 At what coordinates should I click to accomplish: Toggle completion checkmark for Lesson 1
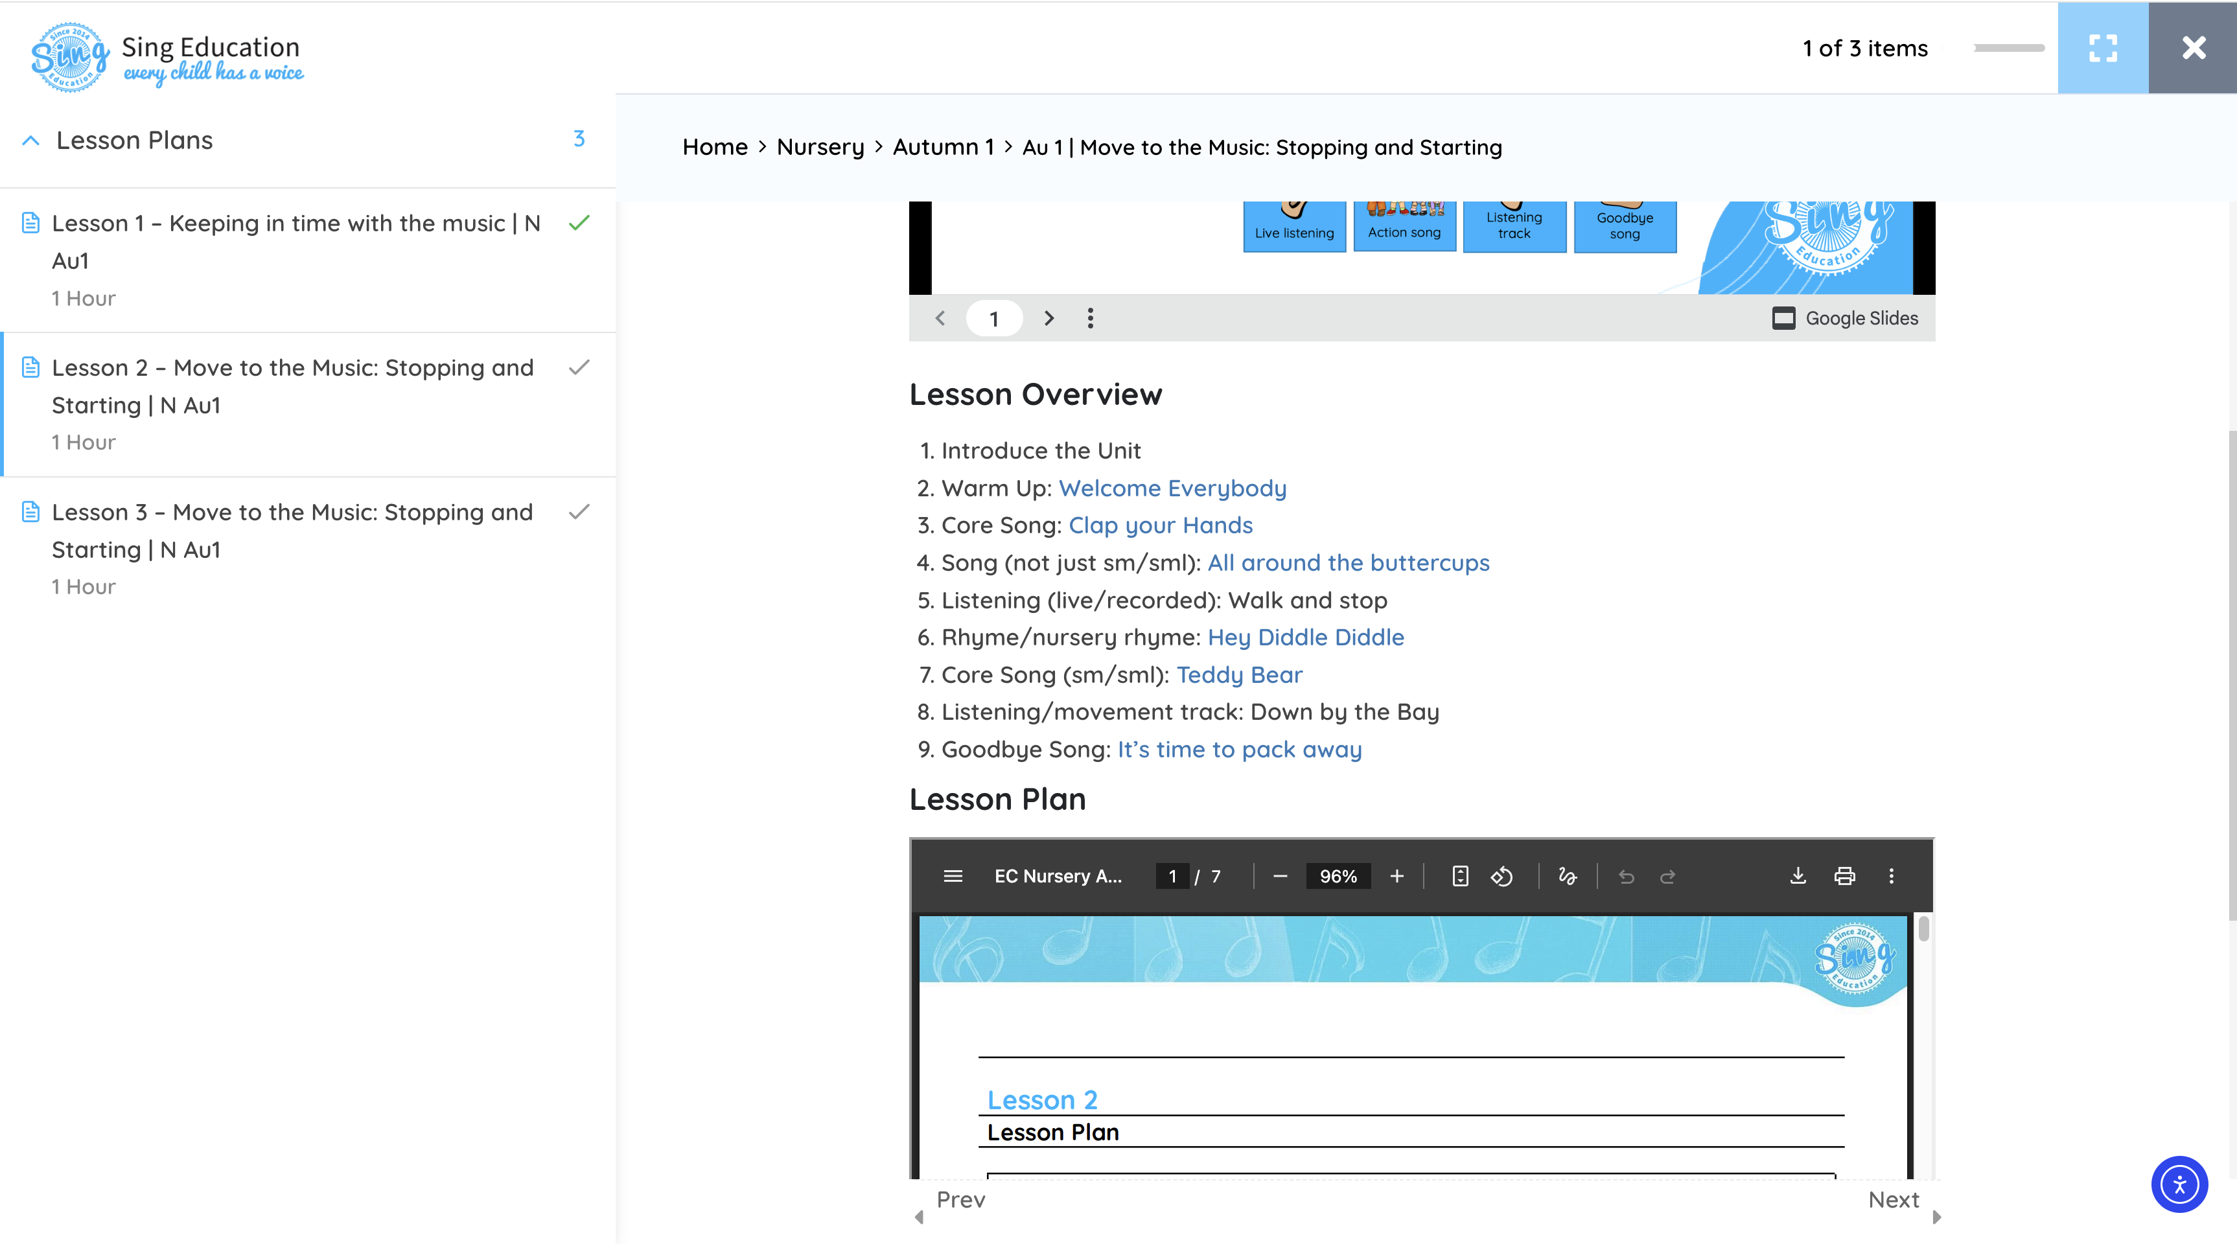click(x=579, y=223)
